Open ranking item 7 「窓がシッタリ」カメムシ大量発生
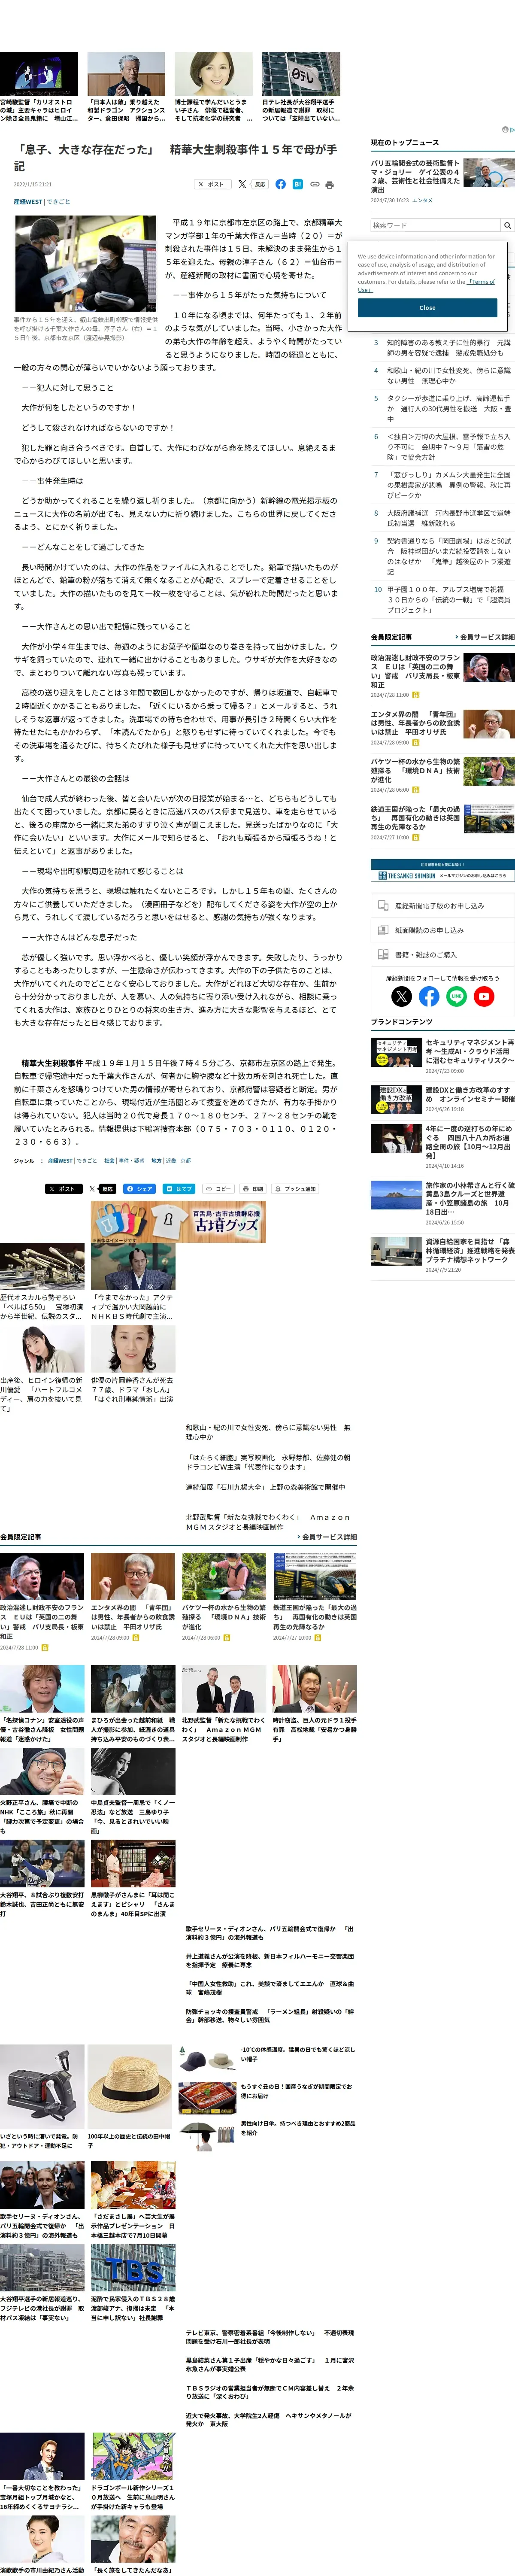This screenshot has height=2576, width=515. coord(448,485)
